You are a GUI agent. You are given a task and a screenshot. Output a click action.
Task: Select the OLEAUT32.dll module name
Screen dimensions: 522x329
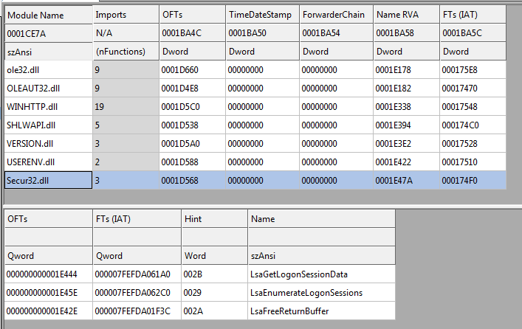pyautogui.click(x=33, y=89)
